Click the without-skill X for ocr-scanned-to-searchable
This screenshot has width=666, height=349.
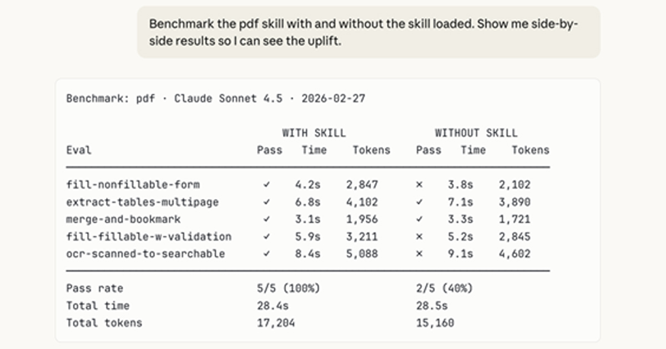click(x=419, y=254)
